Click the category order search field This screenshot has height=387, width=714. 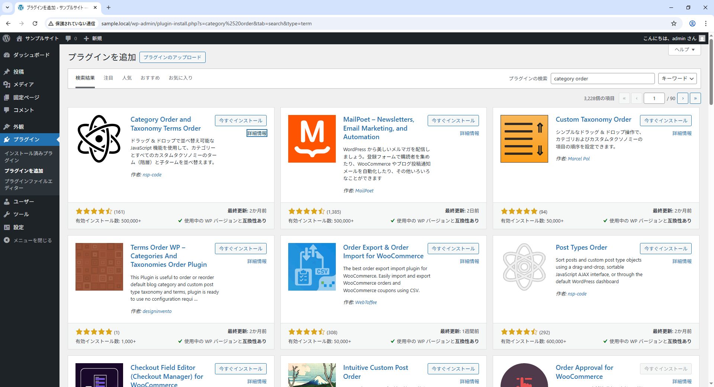602,79
